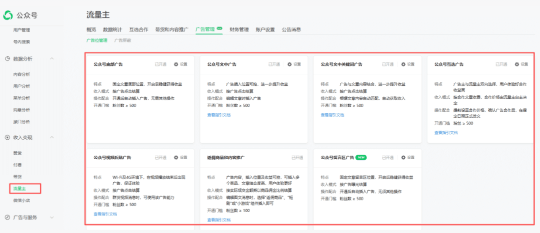Open settings gear for 公众号留言区广告

tap(403, 158)
